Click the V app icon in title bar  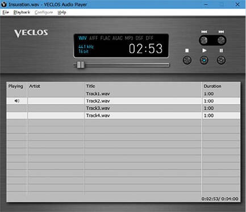4,5
